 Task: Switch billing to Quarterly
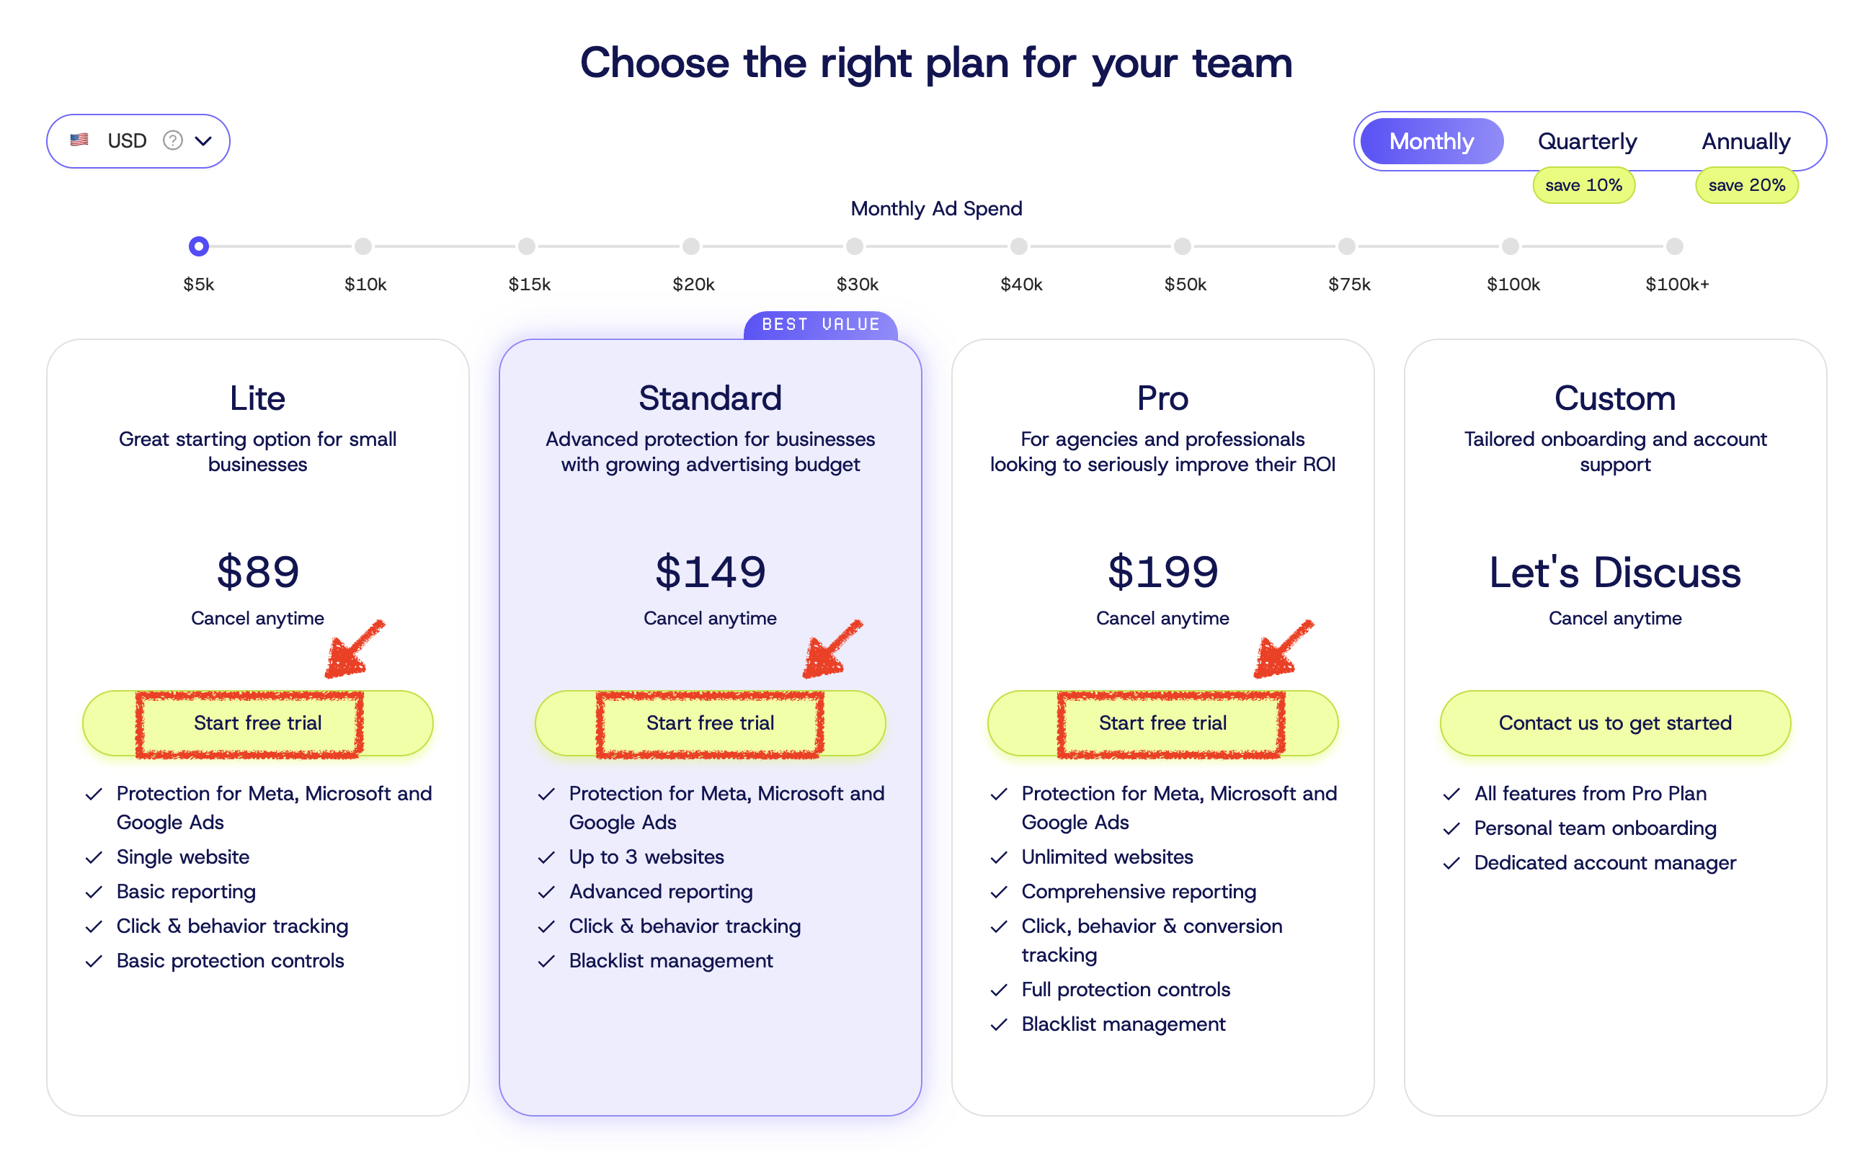click(1586, 141)
